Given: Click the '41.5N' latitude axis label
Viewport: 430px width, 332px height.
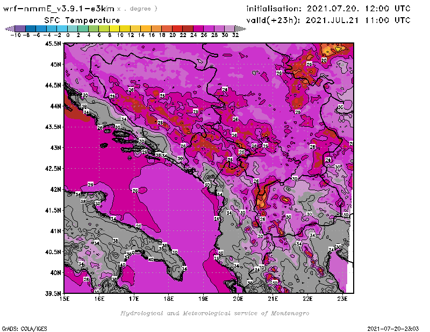Looking at the screenshot, I should (x=53, y=210).
